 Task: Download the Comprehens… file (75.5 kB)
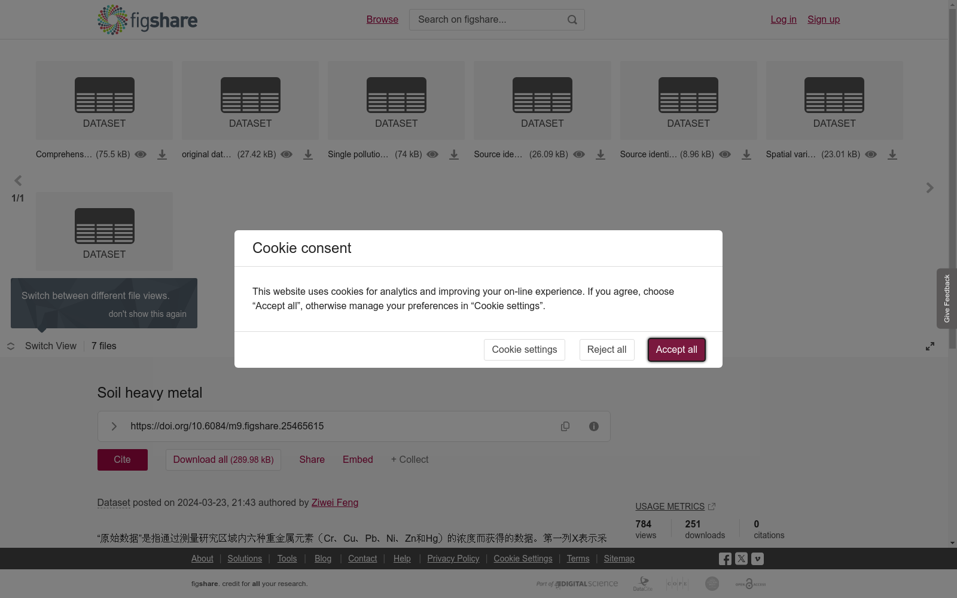pyautogui.click(x=162, y=154)
